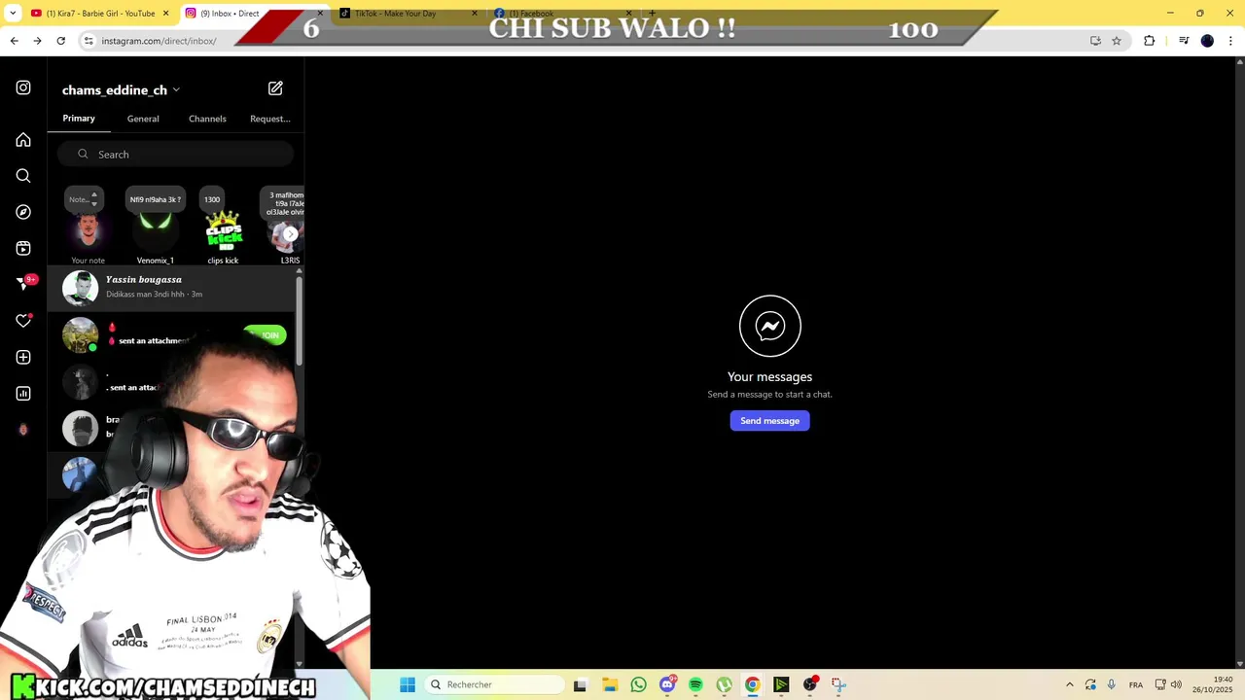Open the Chrome three-dot menu
The height and width of the screenshot is (700, 1245).
(1229, 41)
